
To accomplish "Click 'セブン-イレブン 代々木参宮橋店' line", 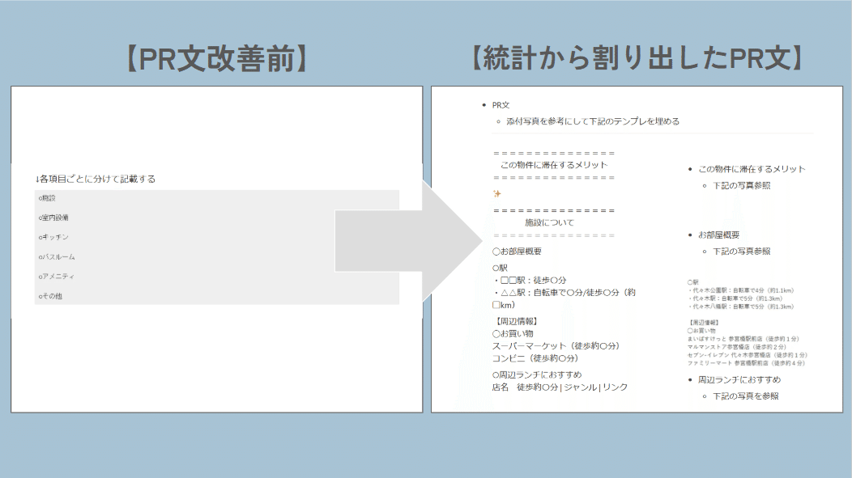I will click(748, 355).
